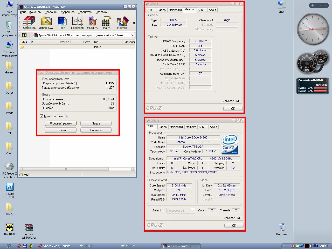Viewport: 332px width, 249px height.
Task: Click the up-one-level arrow button in WinRAR
Action: [x=24, y=35]
